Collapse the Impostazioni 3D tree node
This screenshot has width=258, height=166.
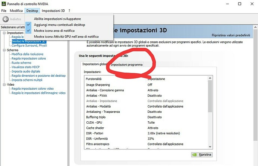point(4,33)
